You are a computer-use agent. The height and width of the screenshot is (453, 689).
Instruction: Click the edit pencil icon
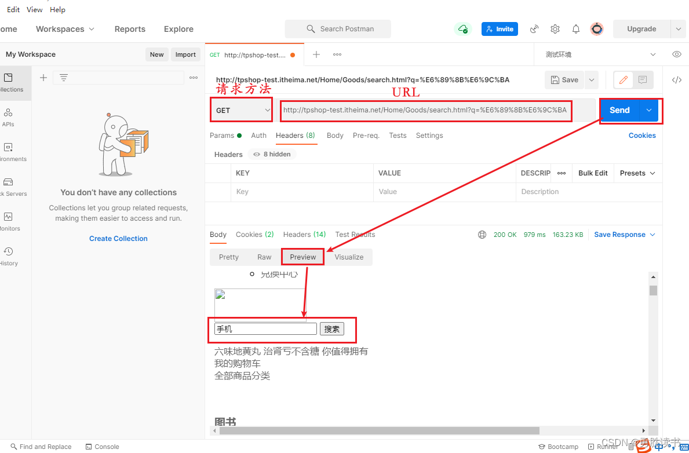point(623,80)
